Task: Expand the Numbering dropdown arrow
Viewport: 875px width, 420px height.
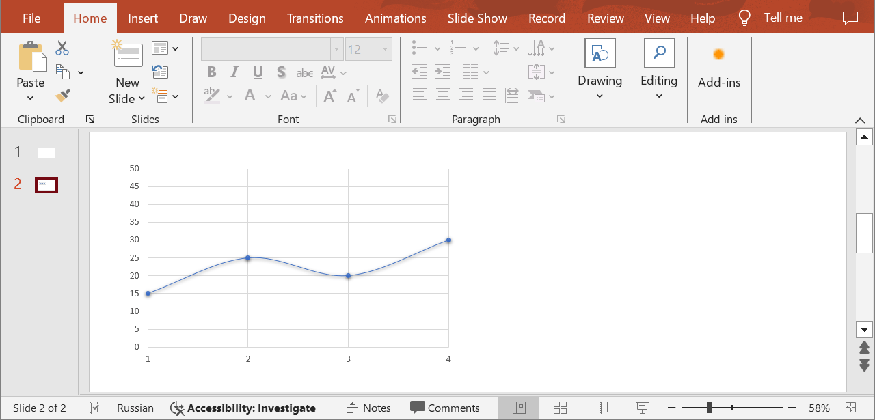Action: point(475,48)
